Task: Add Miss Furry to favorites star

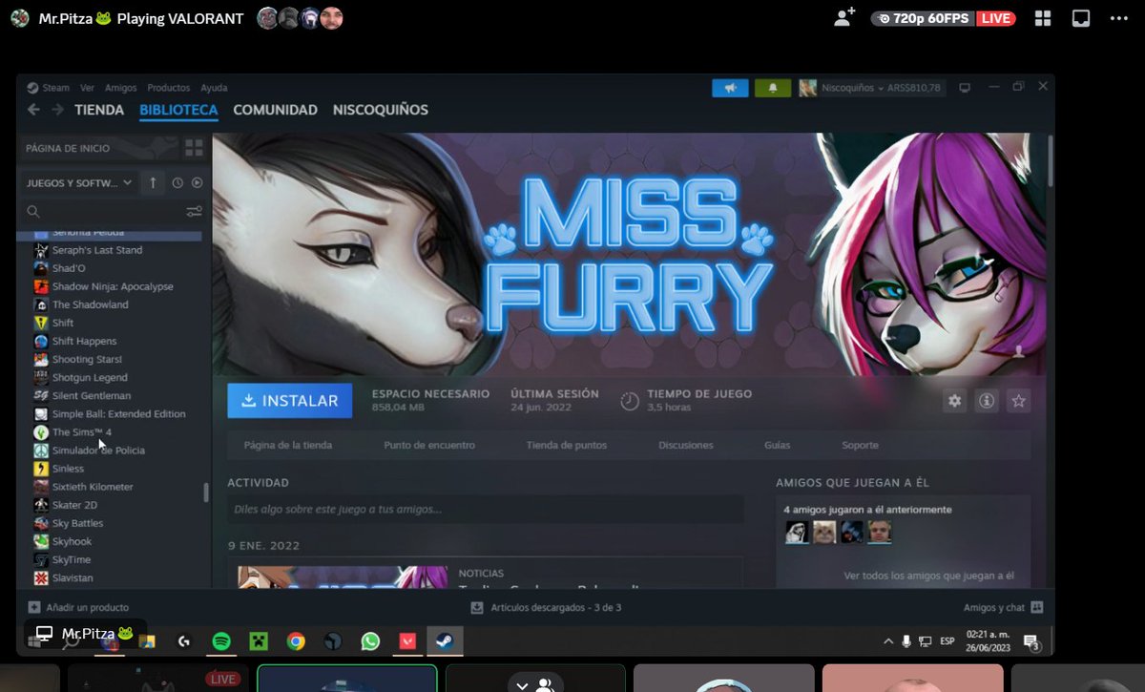Action: pos(1019,401)
